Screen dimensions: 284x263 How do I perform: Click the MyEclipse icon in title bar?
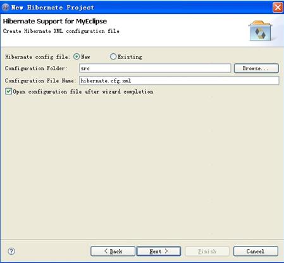pos(6,8)
